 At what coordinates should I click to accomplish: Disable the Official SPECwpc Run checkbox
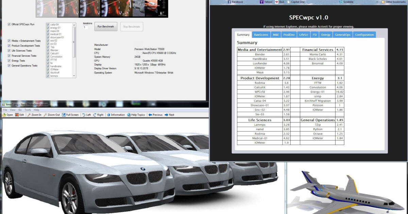point(8,24)
